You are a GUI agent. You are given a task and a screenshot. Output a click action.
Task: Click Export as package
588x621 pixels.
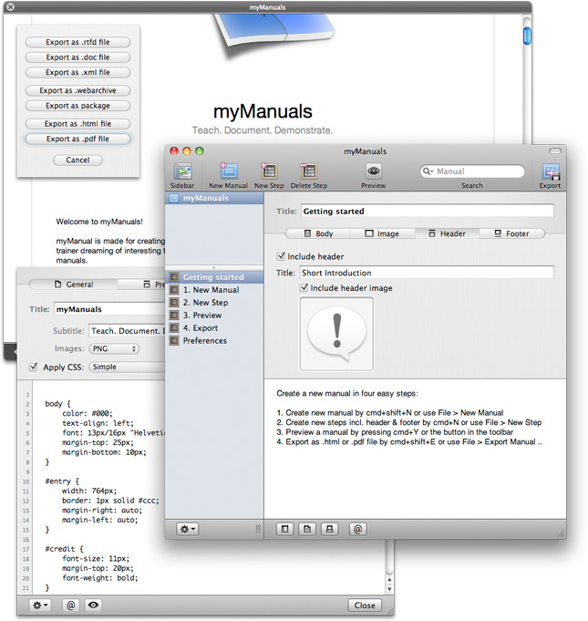point(77,106)
